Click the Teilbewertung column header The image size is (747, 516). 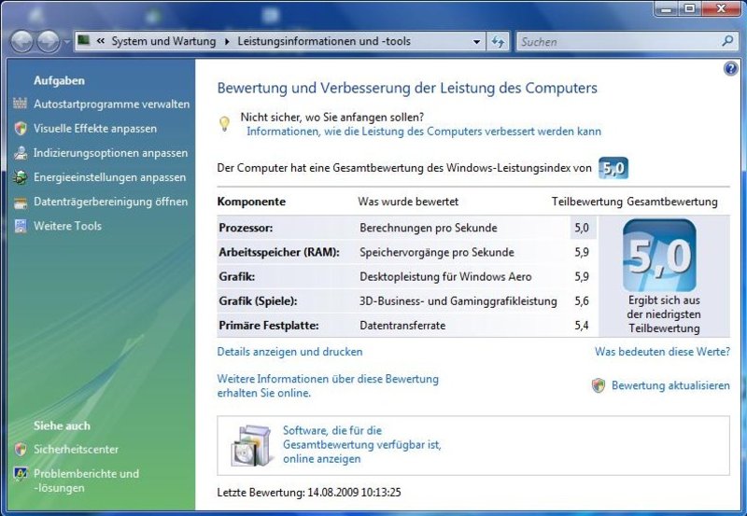tap(587, 202)
